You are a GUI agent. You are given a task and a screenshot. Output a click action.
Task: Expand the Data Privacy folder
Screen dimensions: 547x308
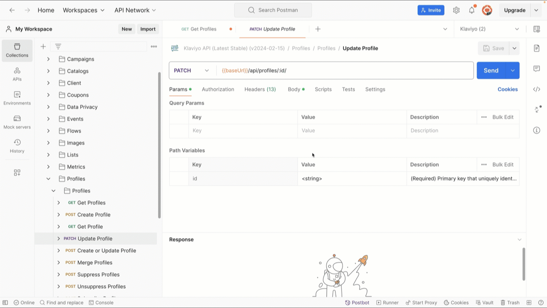48,107
